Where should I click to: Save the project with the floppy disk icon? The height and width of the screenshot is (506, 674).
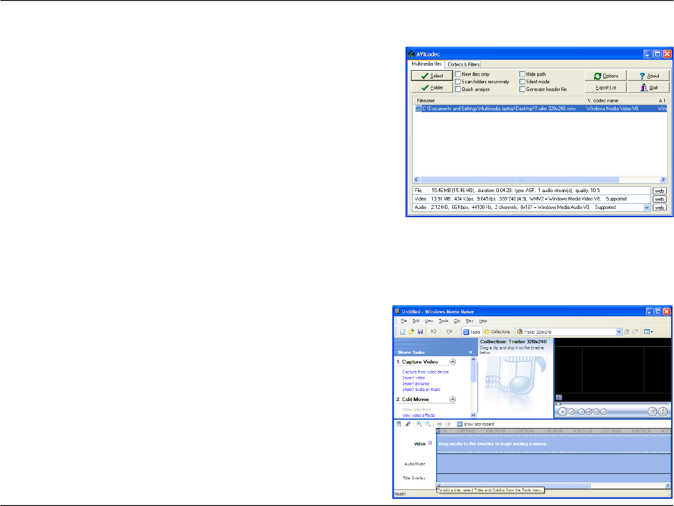[420, 332]
